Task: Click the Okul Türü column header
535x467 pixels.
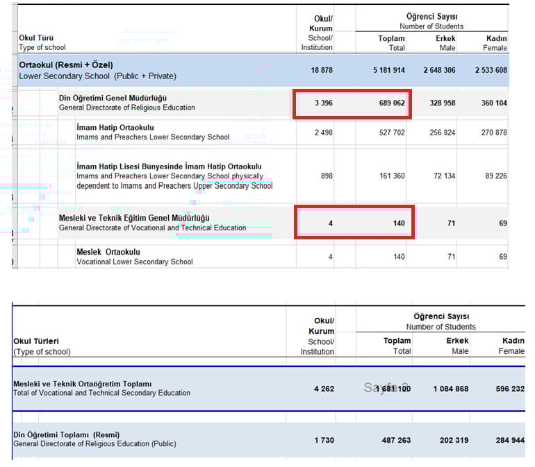Action: tap(36, 38)
